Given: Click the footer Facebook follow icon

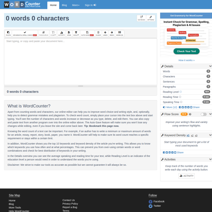Looking at the screenshot, I should (151, 202).
